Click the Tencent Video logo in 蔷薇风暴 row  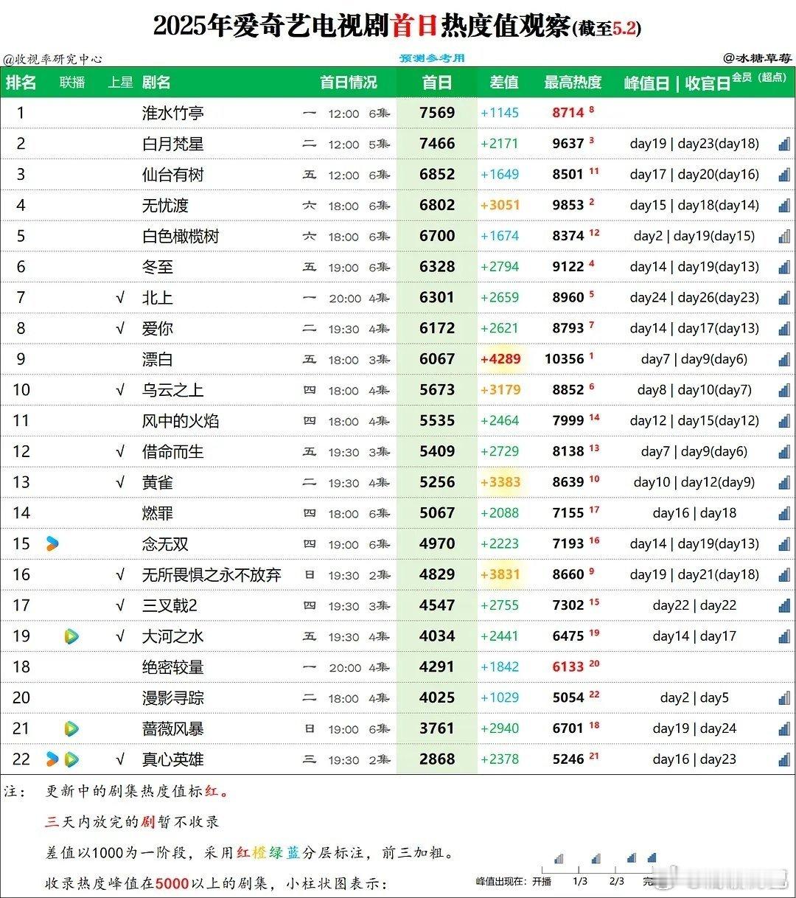(71, 729)
